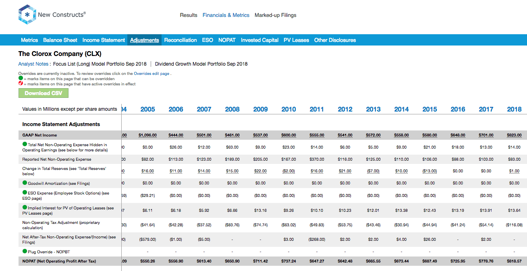The height and width of the screenshot is (271, 527).
Task: Select the 2008 year column header
Action: coord(232,109)
